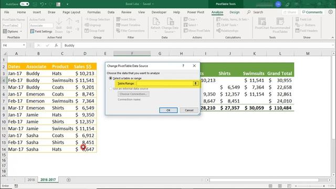
Task: Click Filter Connections icon
Action: click(x=118, y=30)
